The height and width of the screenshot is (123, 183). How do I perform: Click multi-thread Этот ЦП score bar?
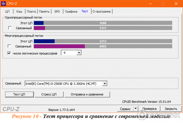(x=103, y=41)
